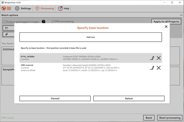This screenshot has height=122, width=184.
Task: Switch to the Processing tab
Action: 44,8
